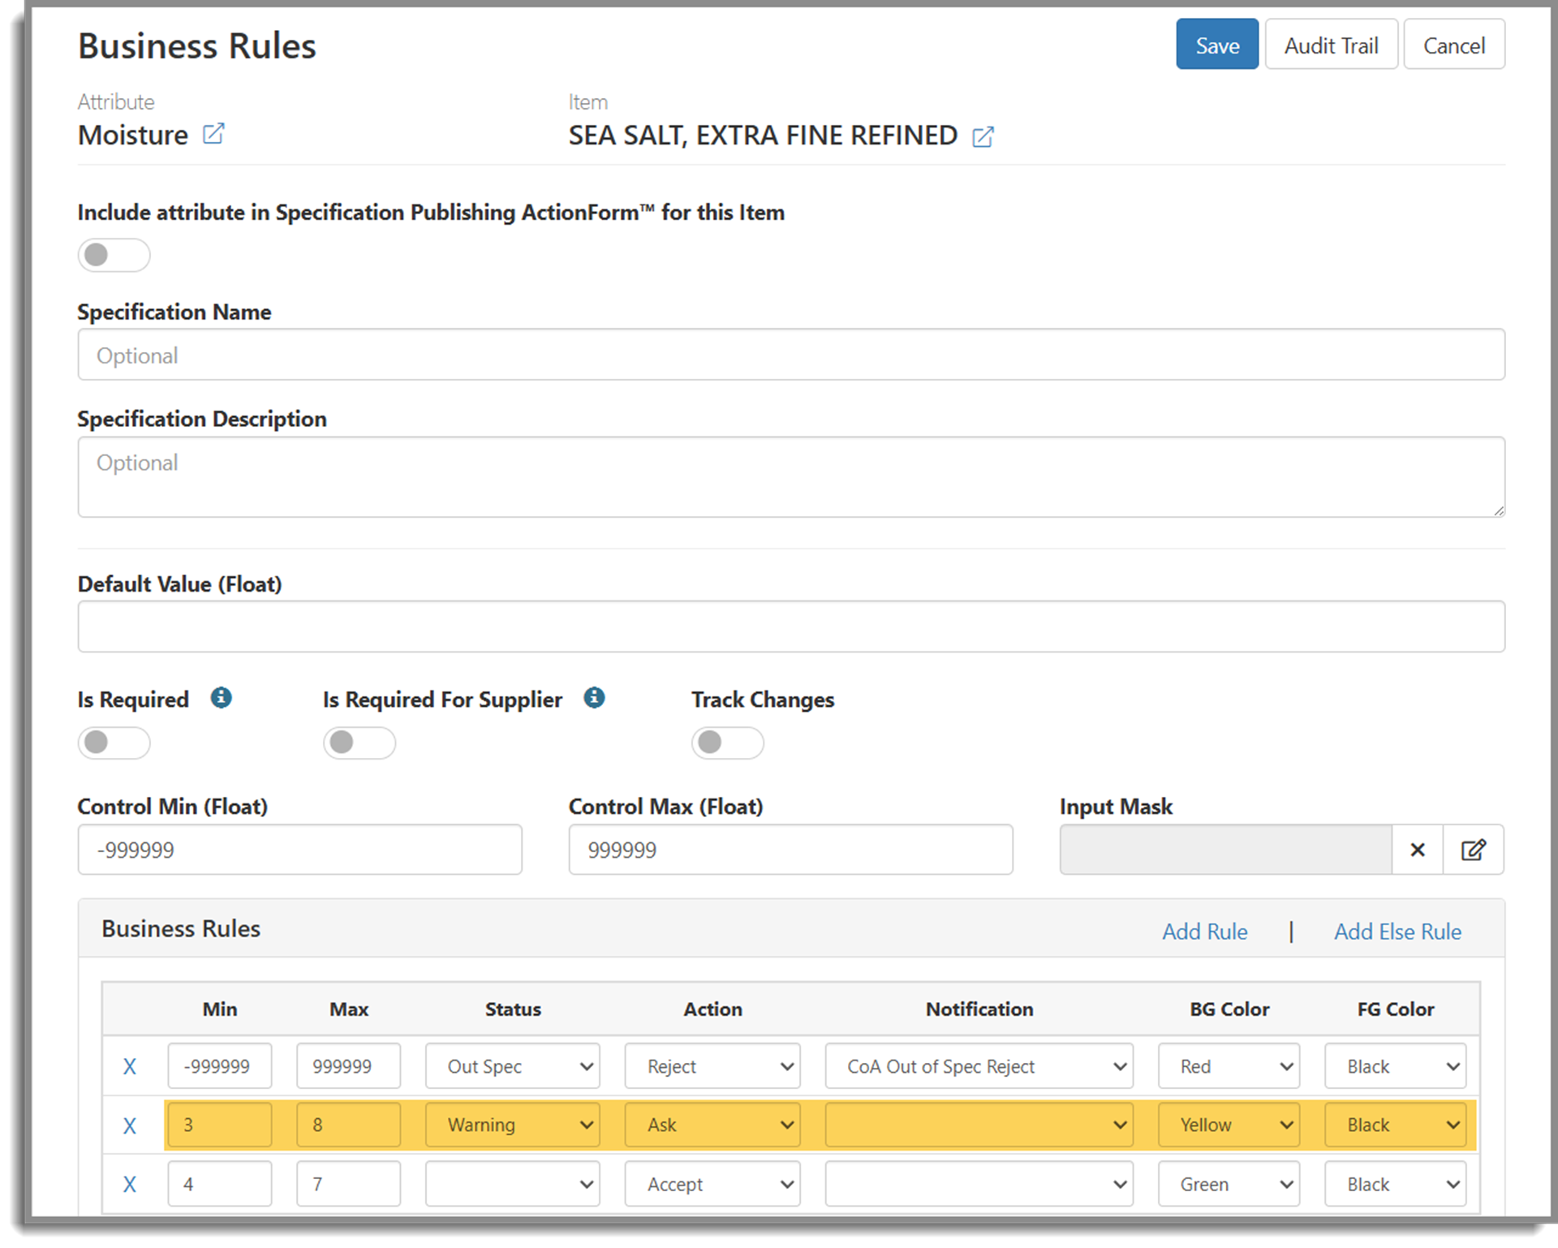Edit Min value 3 in Warning rule

(x=220, y=1125)
